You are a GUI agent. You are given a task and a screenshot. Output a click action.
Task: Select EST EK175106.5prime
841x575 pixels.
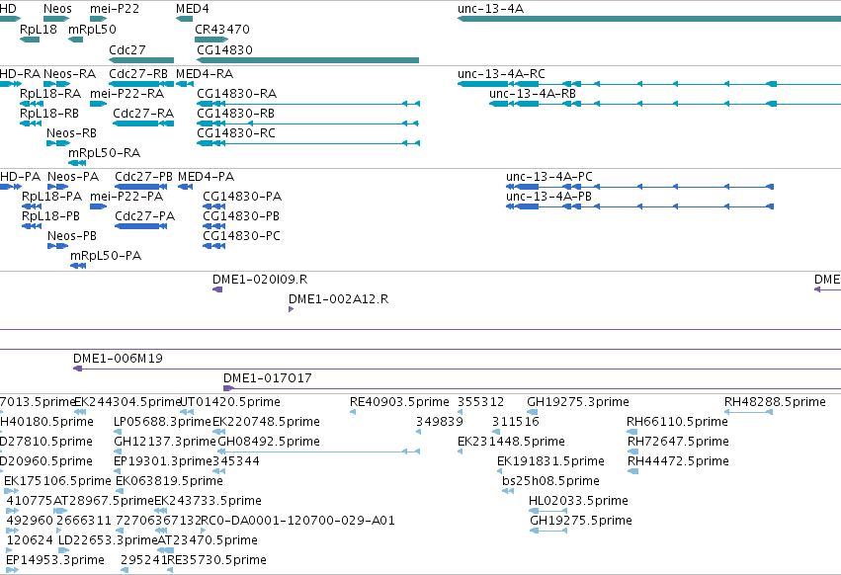coord(11,491)
